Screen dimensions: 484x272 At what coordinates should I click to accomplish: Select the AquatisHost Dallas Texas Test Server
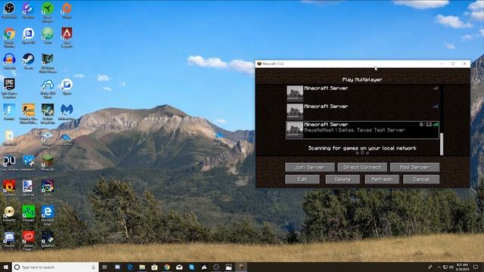362,130
